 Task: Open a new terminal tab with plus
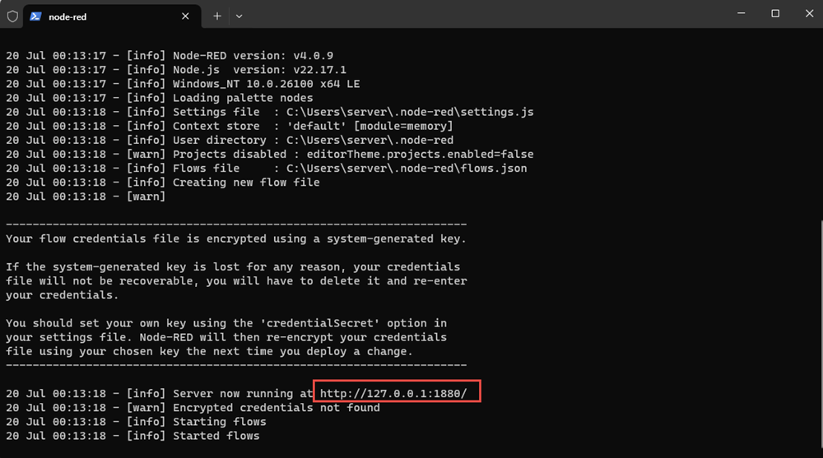216,16
